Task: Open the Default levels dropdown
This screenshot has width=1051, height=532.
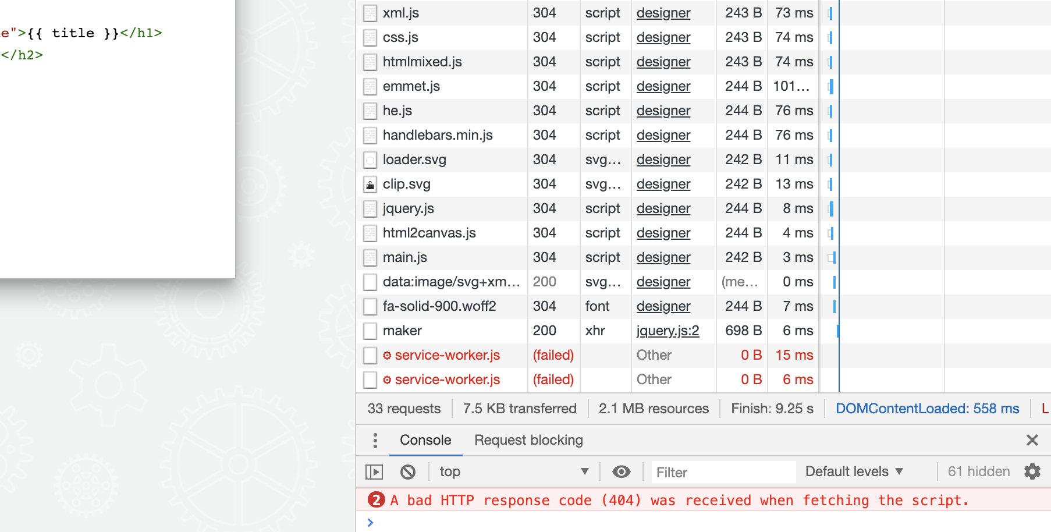Action: 853,471
